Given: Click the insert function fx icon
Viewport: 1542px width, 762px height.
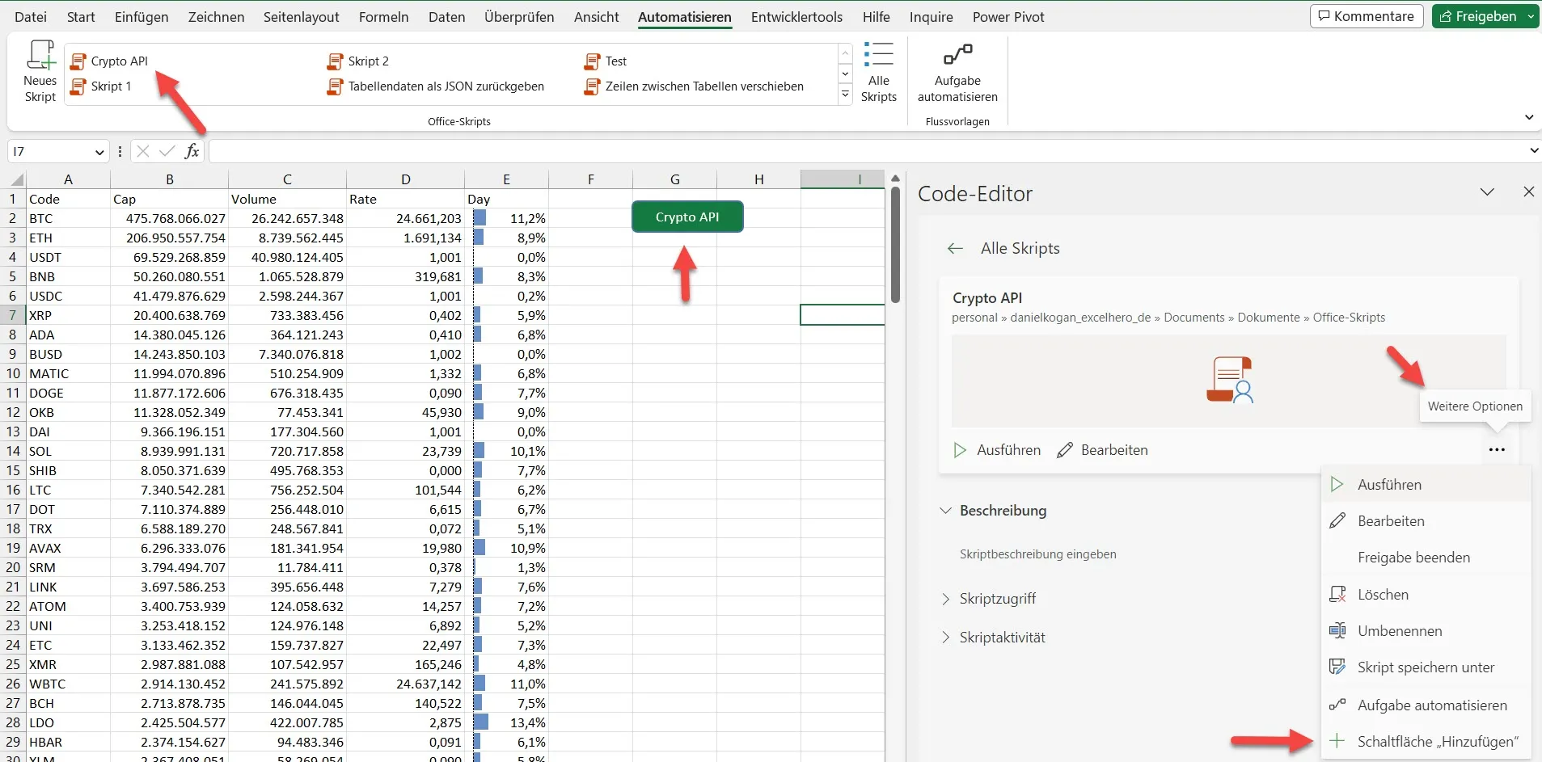Looking at the screenshot, I should tap(192, 151).
